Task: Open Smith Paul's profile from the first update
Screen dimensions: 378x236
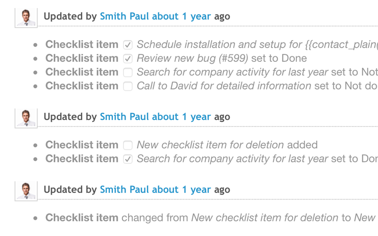Action: pyautogui.click(x=124, y=16)
